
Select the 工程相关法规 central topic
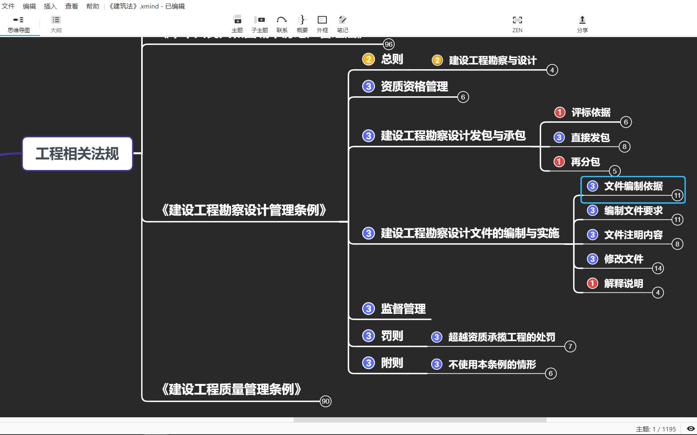pyautogui.click(x=77, y=153)
